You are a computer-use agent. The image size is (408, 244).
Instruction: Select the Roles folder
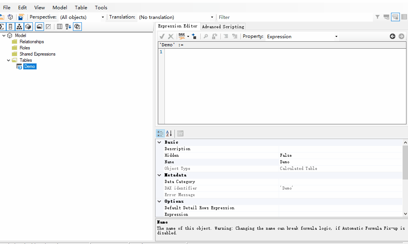click(25, 48)
